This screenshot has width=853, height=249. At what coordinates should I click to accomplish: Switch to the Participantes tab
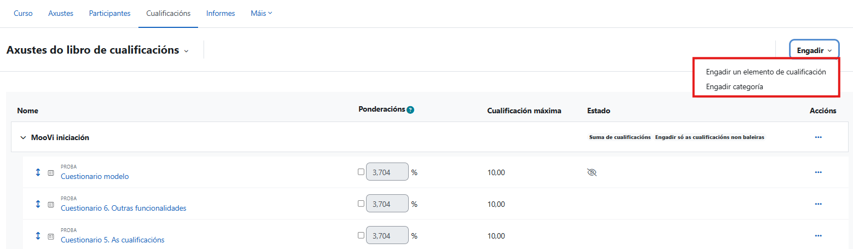(109, 14)
